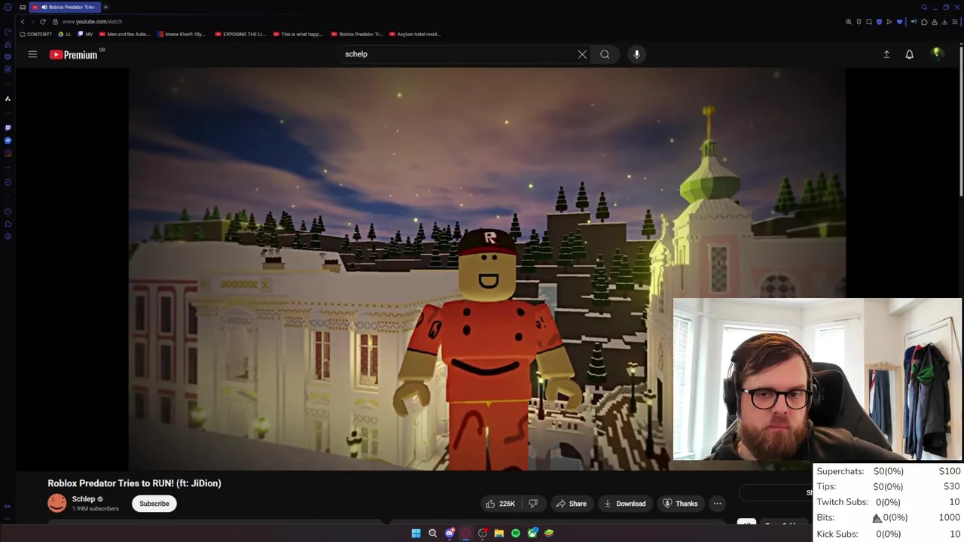Open 'Imane Khelif: Oly...' bookmark
Image resolution: width=964 pixels, height=542 pixels.
click(x=182, y=34)
